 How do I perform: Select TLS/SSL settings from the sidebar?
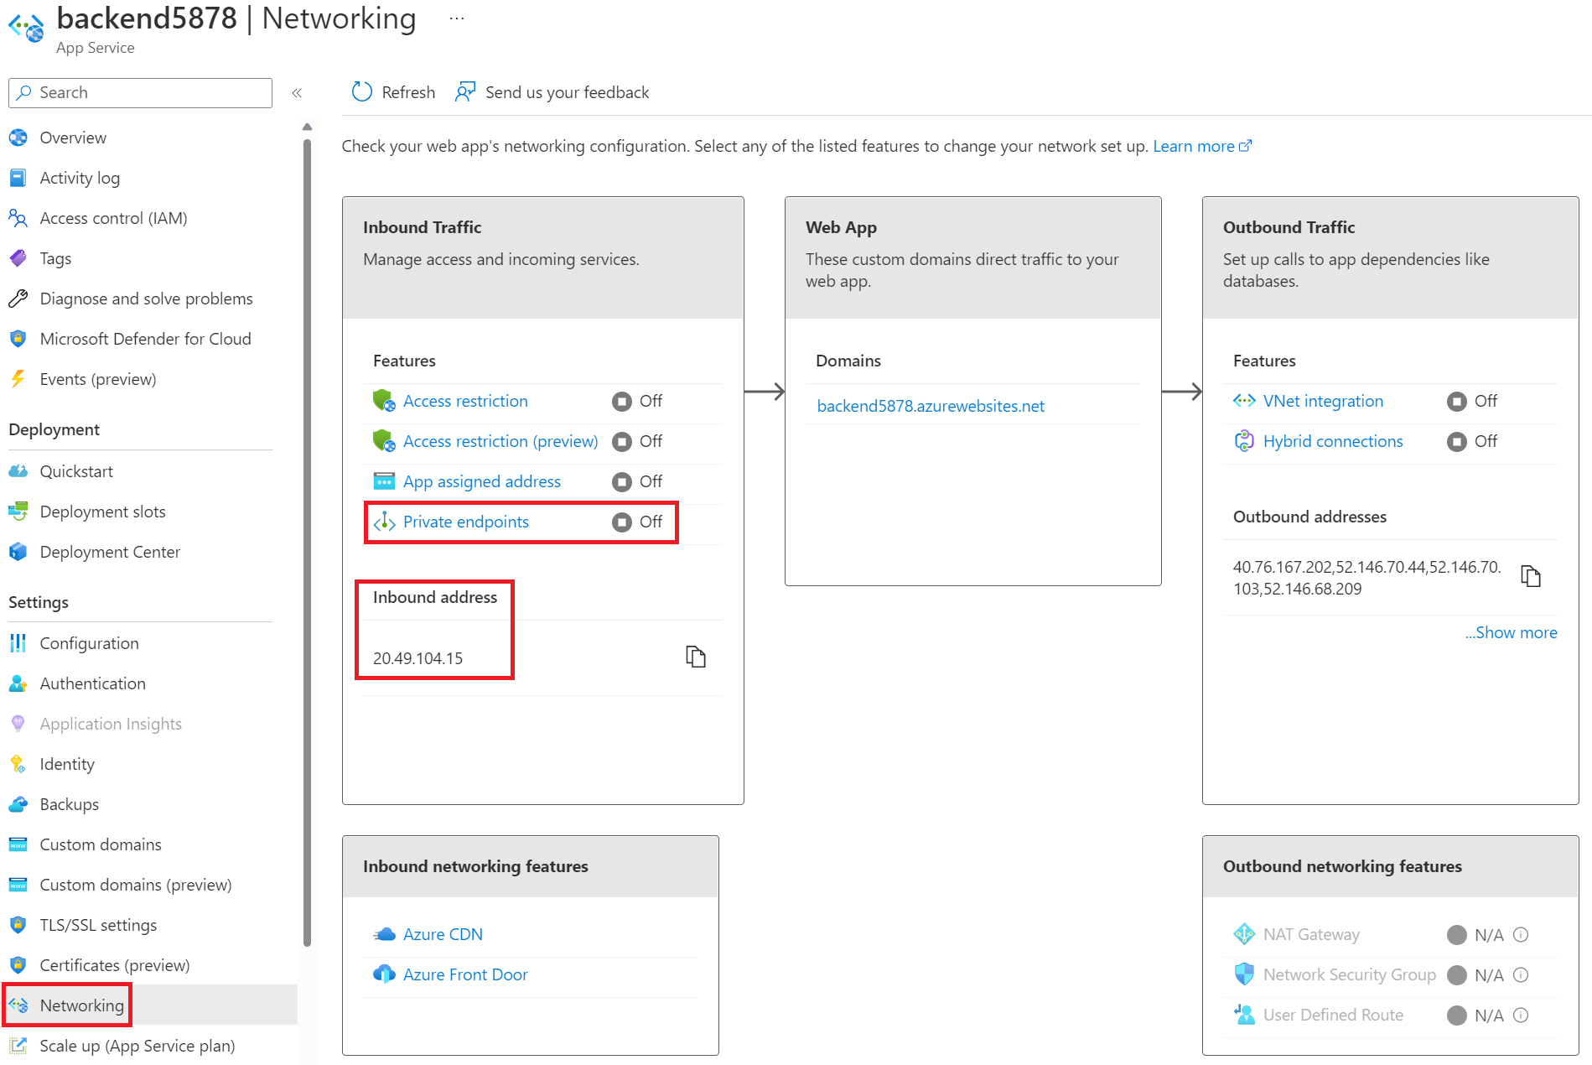tap(98, 925)
